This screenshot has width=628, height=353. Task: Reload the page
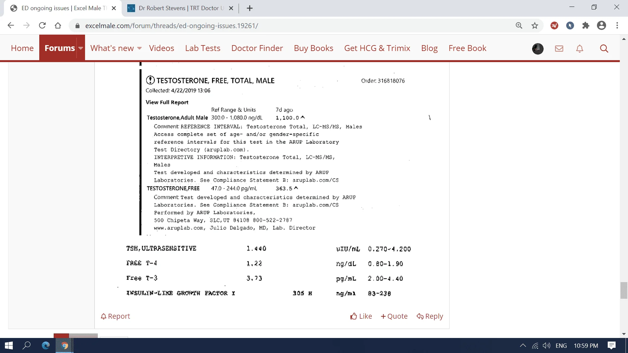tap(42, 25)
